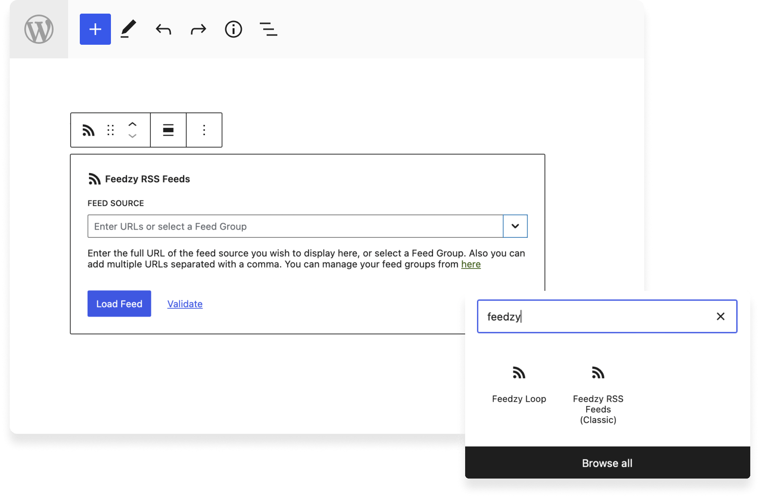This screenshot has height=498, width=760.
Task: Click Browse all blocks button
Action: (608, 463)
